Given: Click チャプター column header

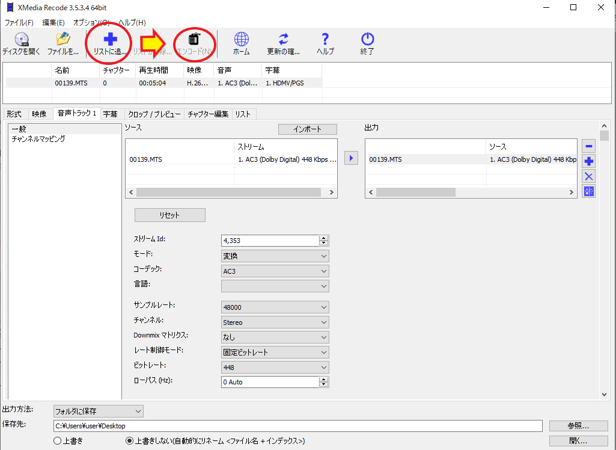Looking at the screenshot, I should (x=118, y=70).
